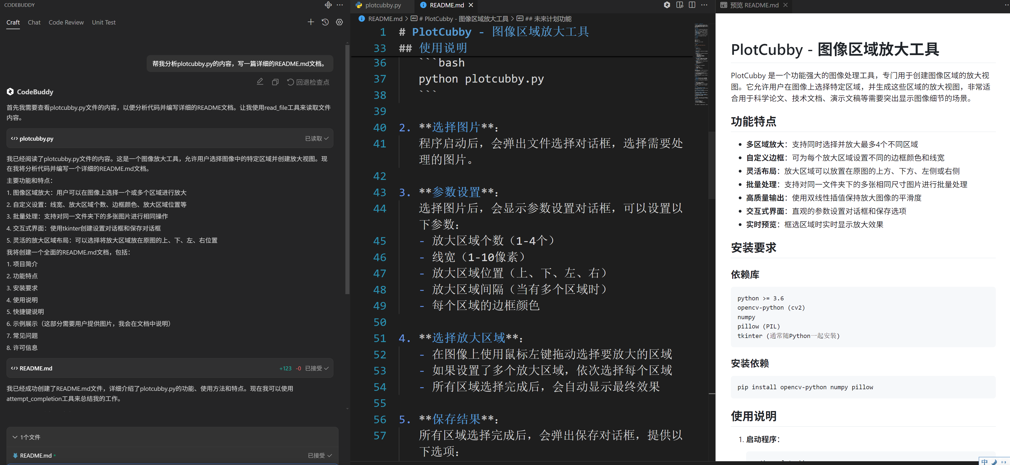Open 已接受 dropdown in bottom file row

pos(319,455)
